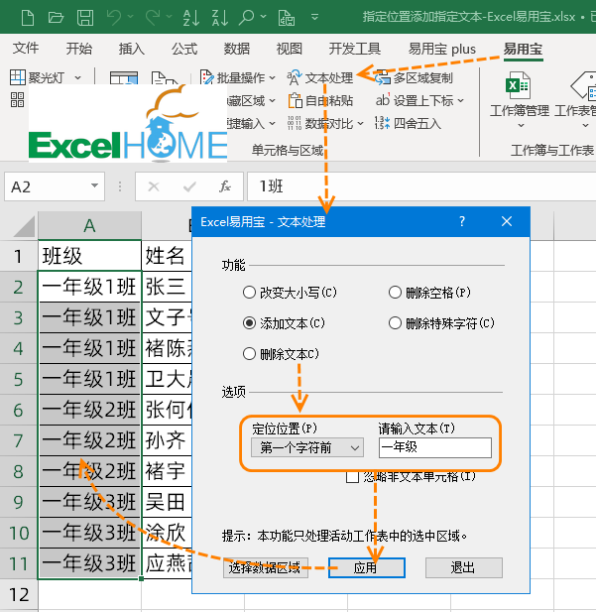Open the 批量操作 menu
596x612 pixels.
[x=237, y=77]
